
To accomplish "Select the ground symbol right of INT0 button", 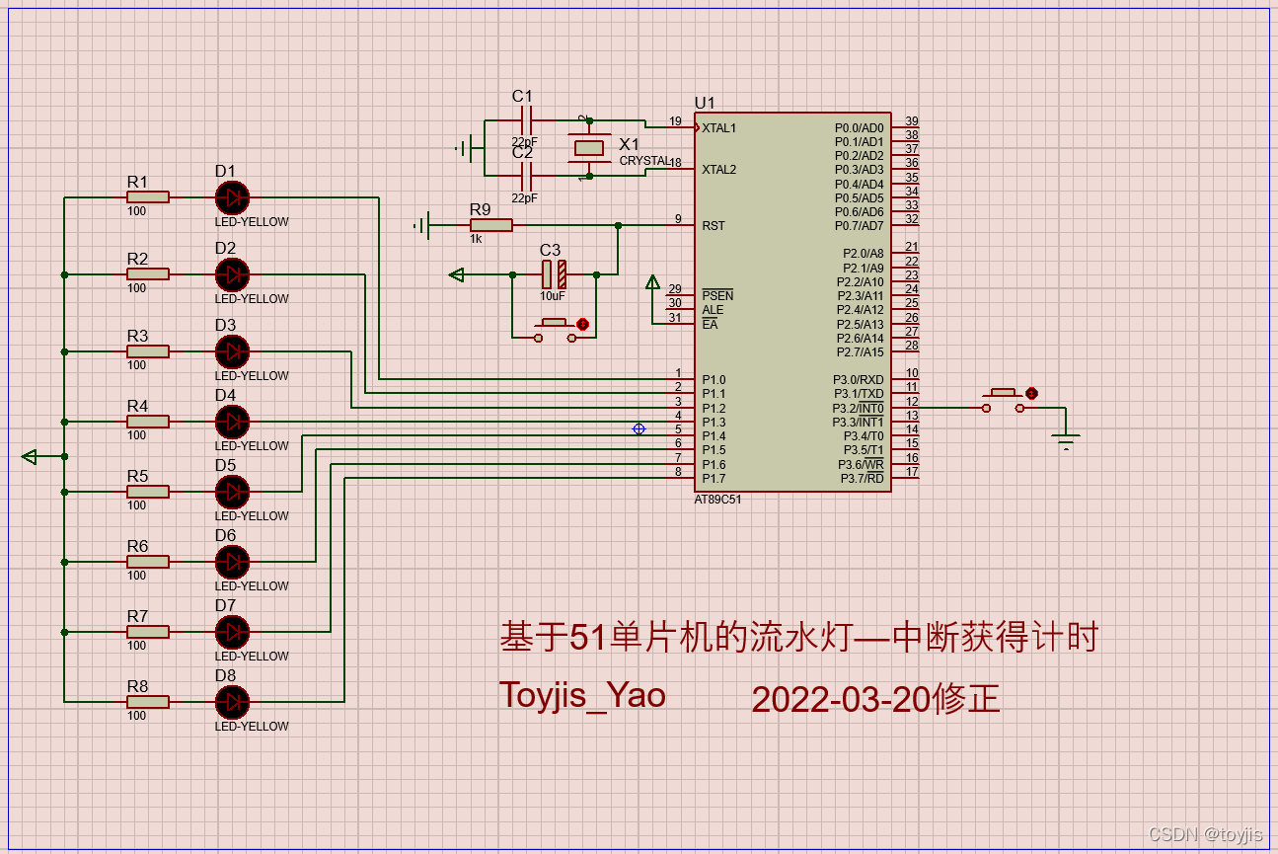I will coord(1066,440).
